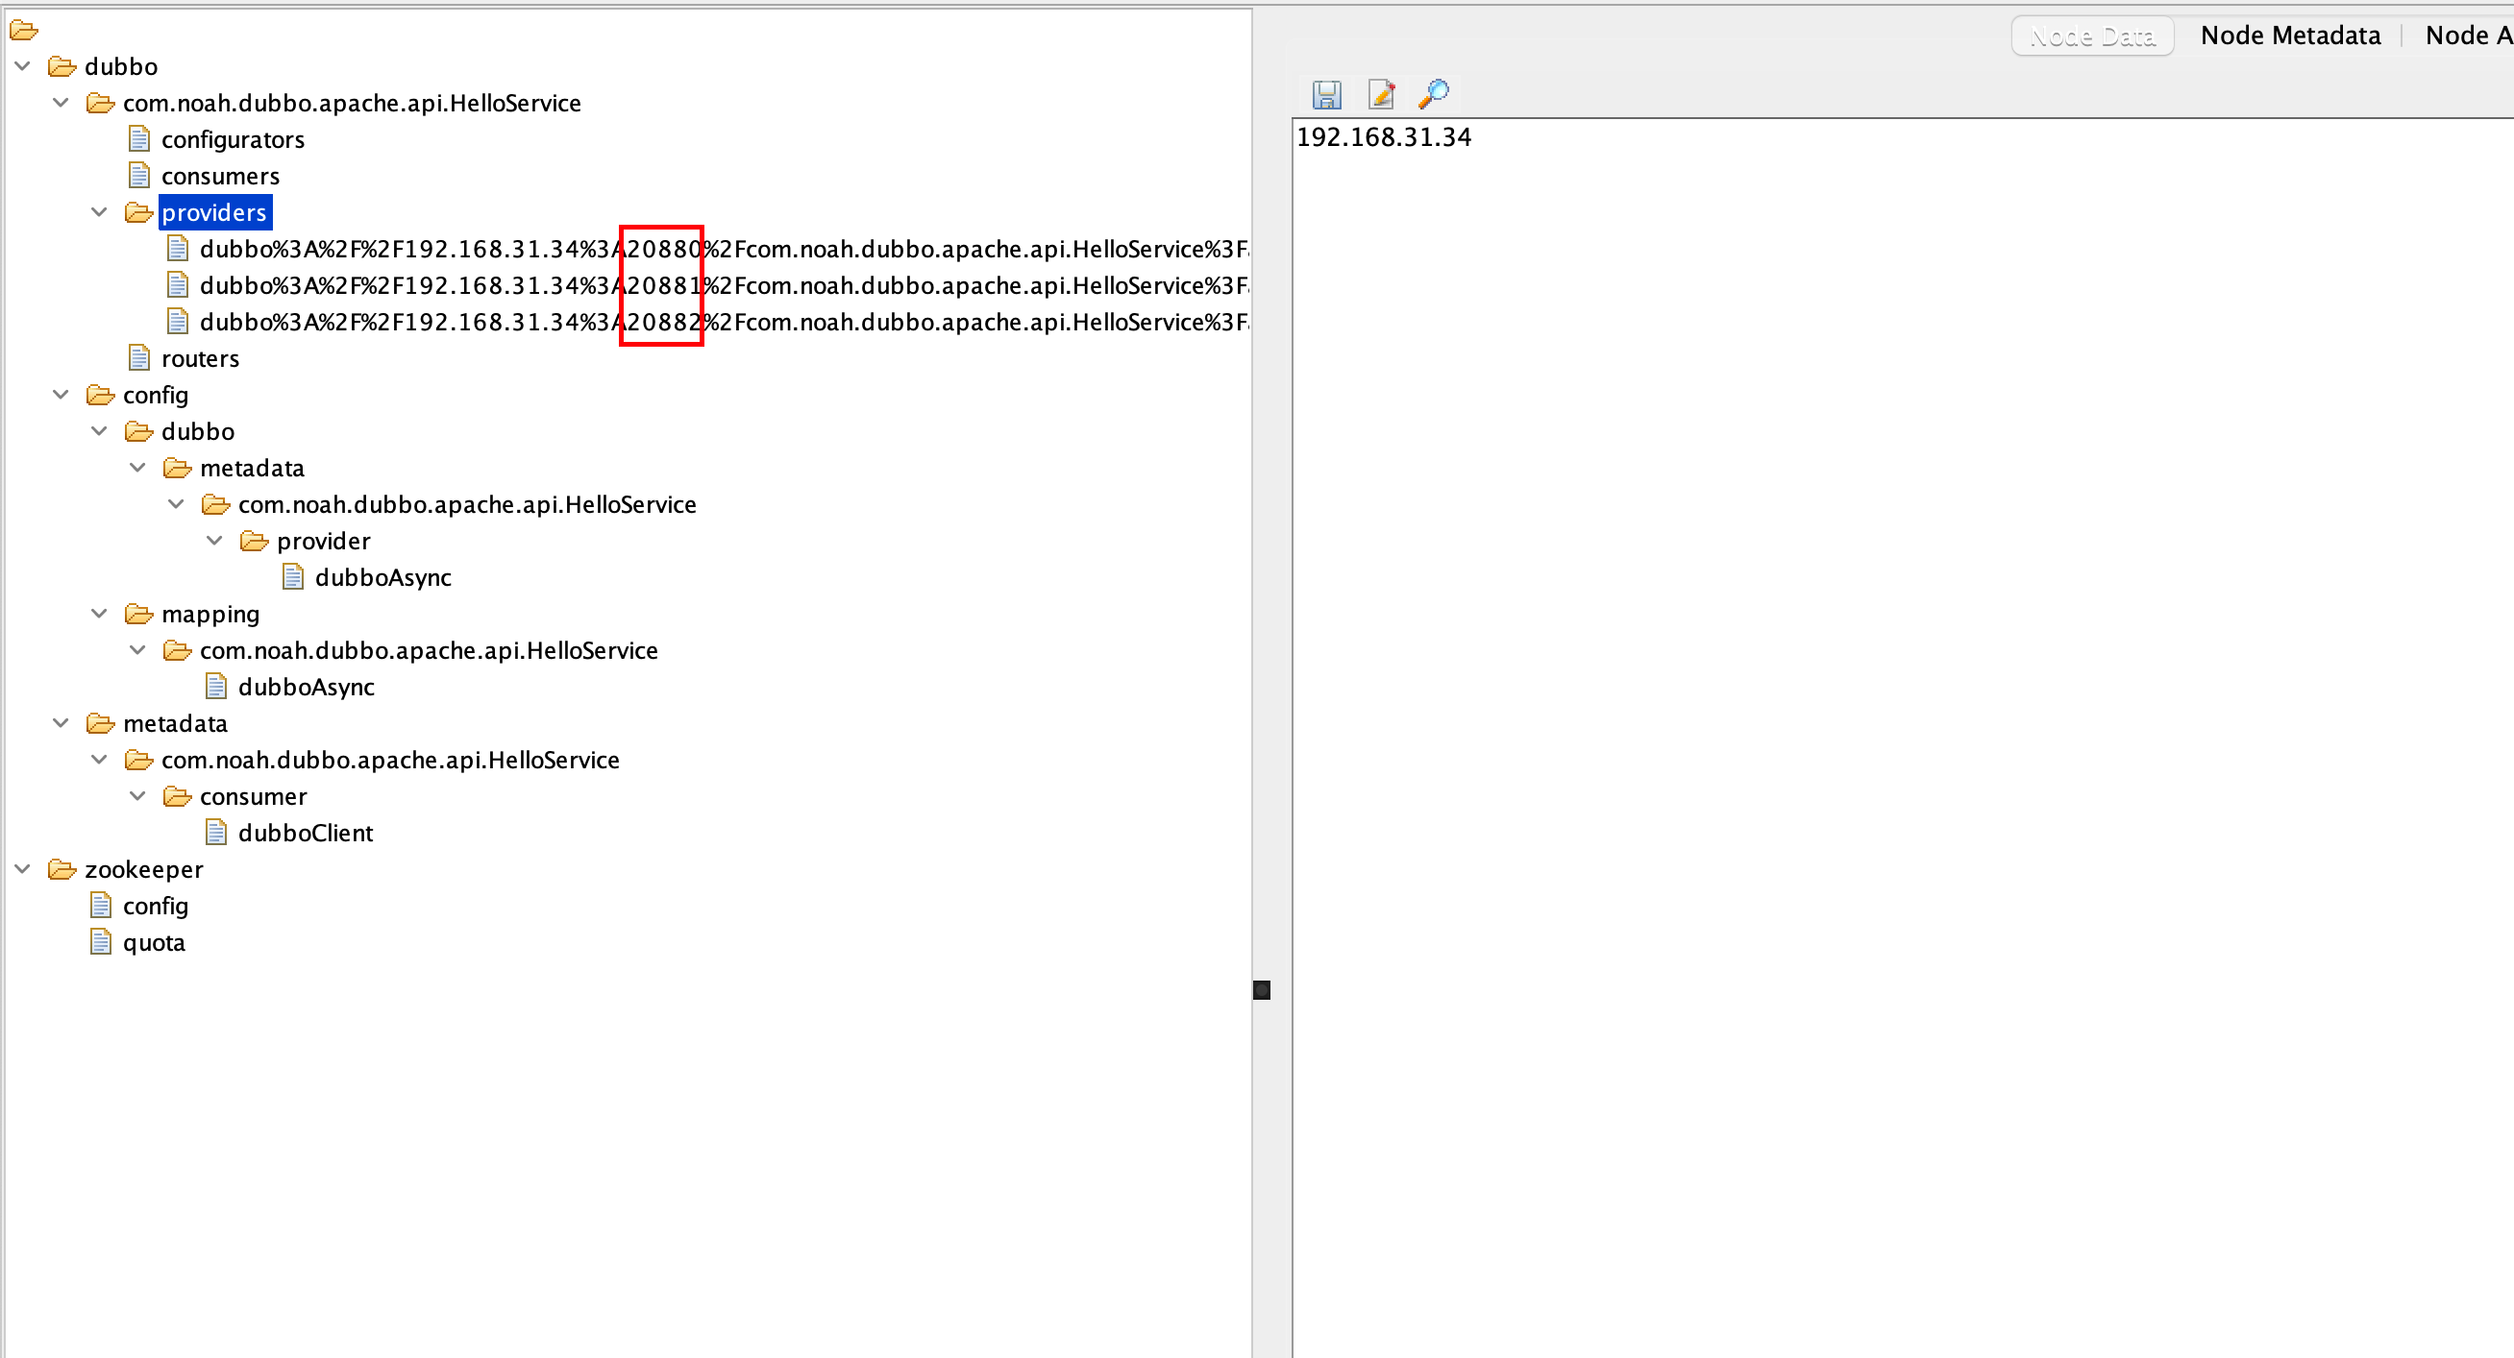
Task: Click the split pane divider handle
Action: pos(1261,990)
